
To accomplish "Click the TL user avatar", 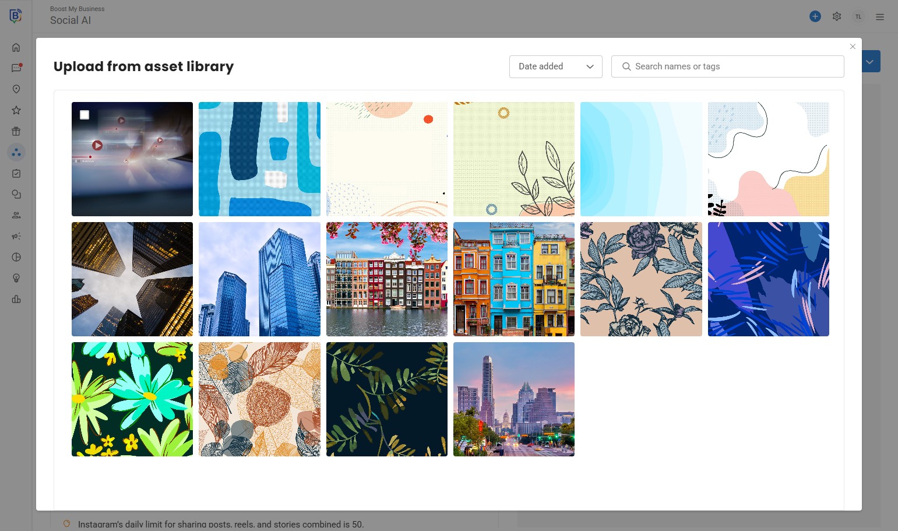I will (x=858, y=17).
